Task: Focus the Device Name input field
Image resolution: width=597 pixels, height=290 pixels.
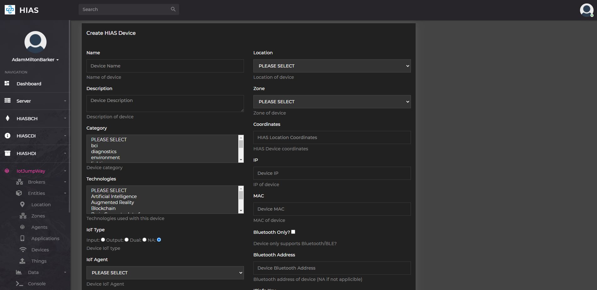Action: 165,66
